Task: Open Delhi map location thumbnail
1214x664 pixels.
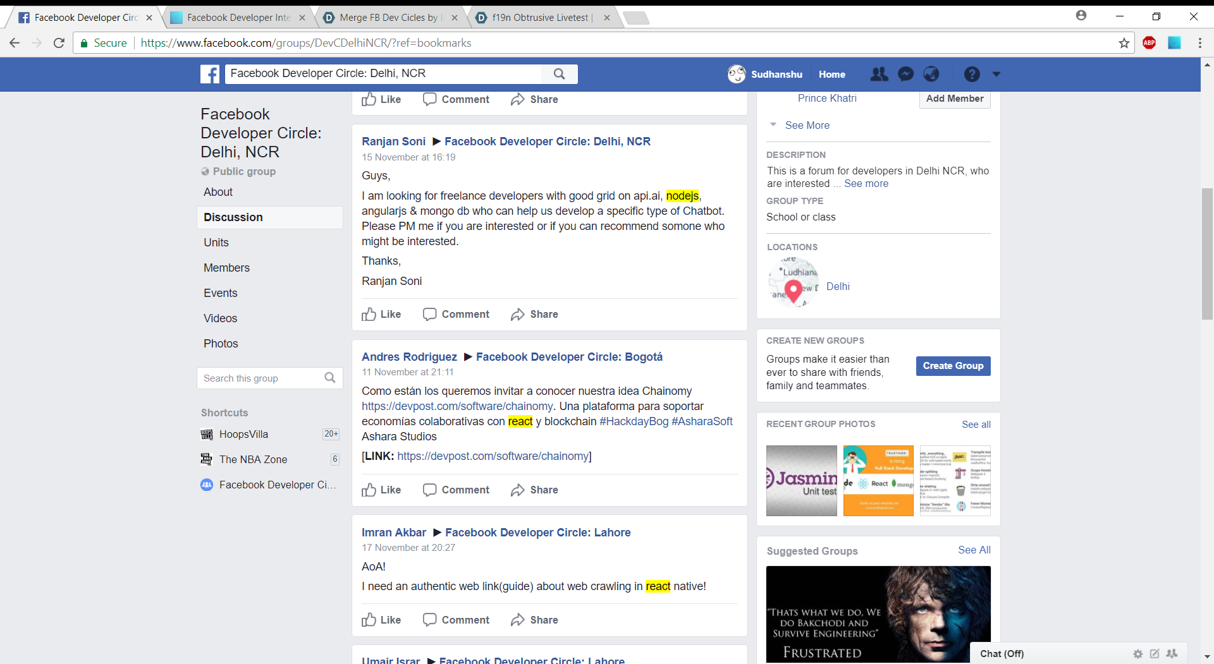Action: [x=793, y=282]
